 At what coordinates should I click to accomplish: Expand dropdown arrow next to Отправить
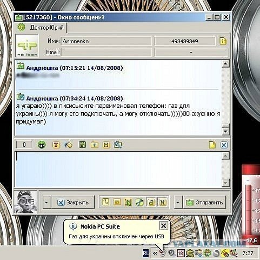coord(178,202)
